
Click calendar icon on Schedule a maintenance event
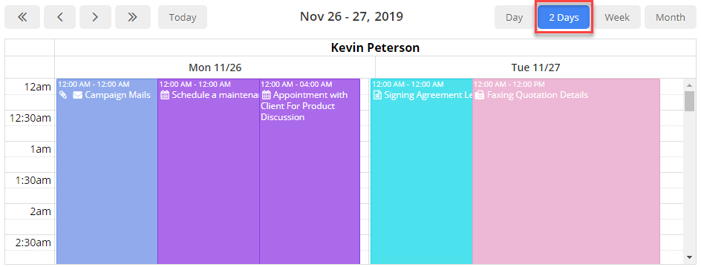165,95
